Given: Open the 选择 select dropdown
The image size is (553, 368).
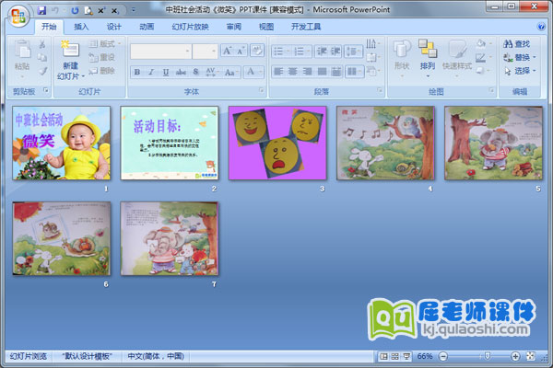Looking at the screenshot, I should pos(520,71).
